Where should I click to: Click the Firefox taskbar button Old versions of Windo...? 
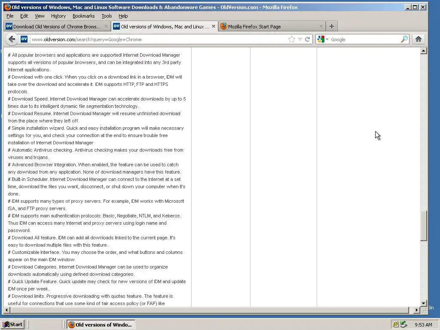pyautogui.click(x=101, y=325)
